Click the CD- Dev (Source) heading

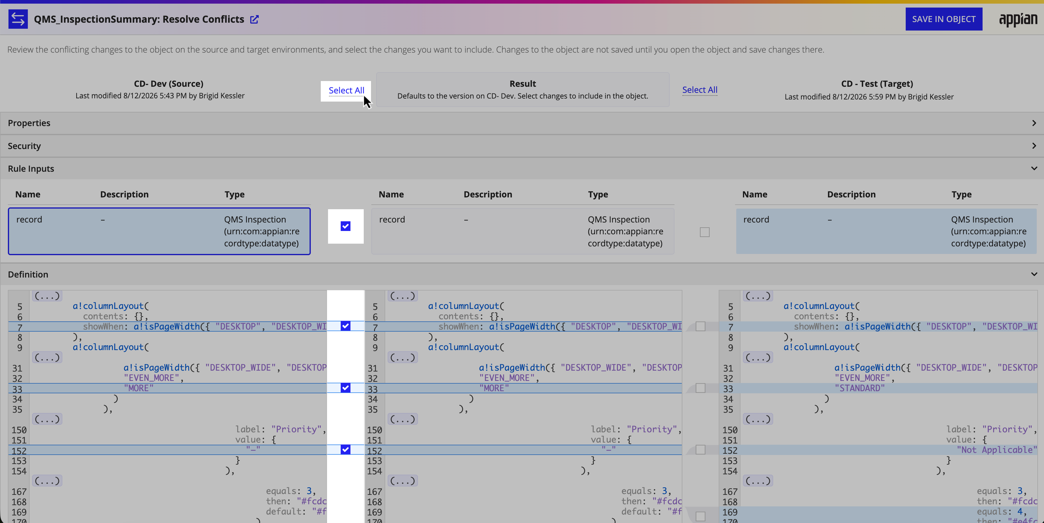pos(169,84)
